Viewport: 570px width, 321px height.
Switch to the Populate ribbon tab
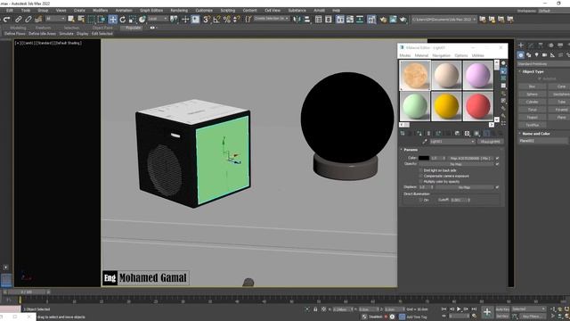(133, 28)
